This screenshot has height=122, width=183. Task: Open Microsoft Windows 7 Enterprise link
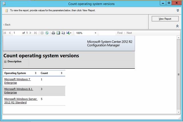click(x=17, y=81)
